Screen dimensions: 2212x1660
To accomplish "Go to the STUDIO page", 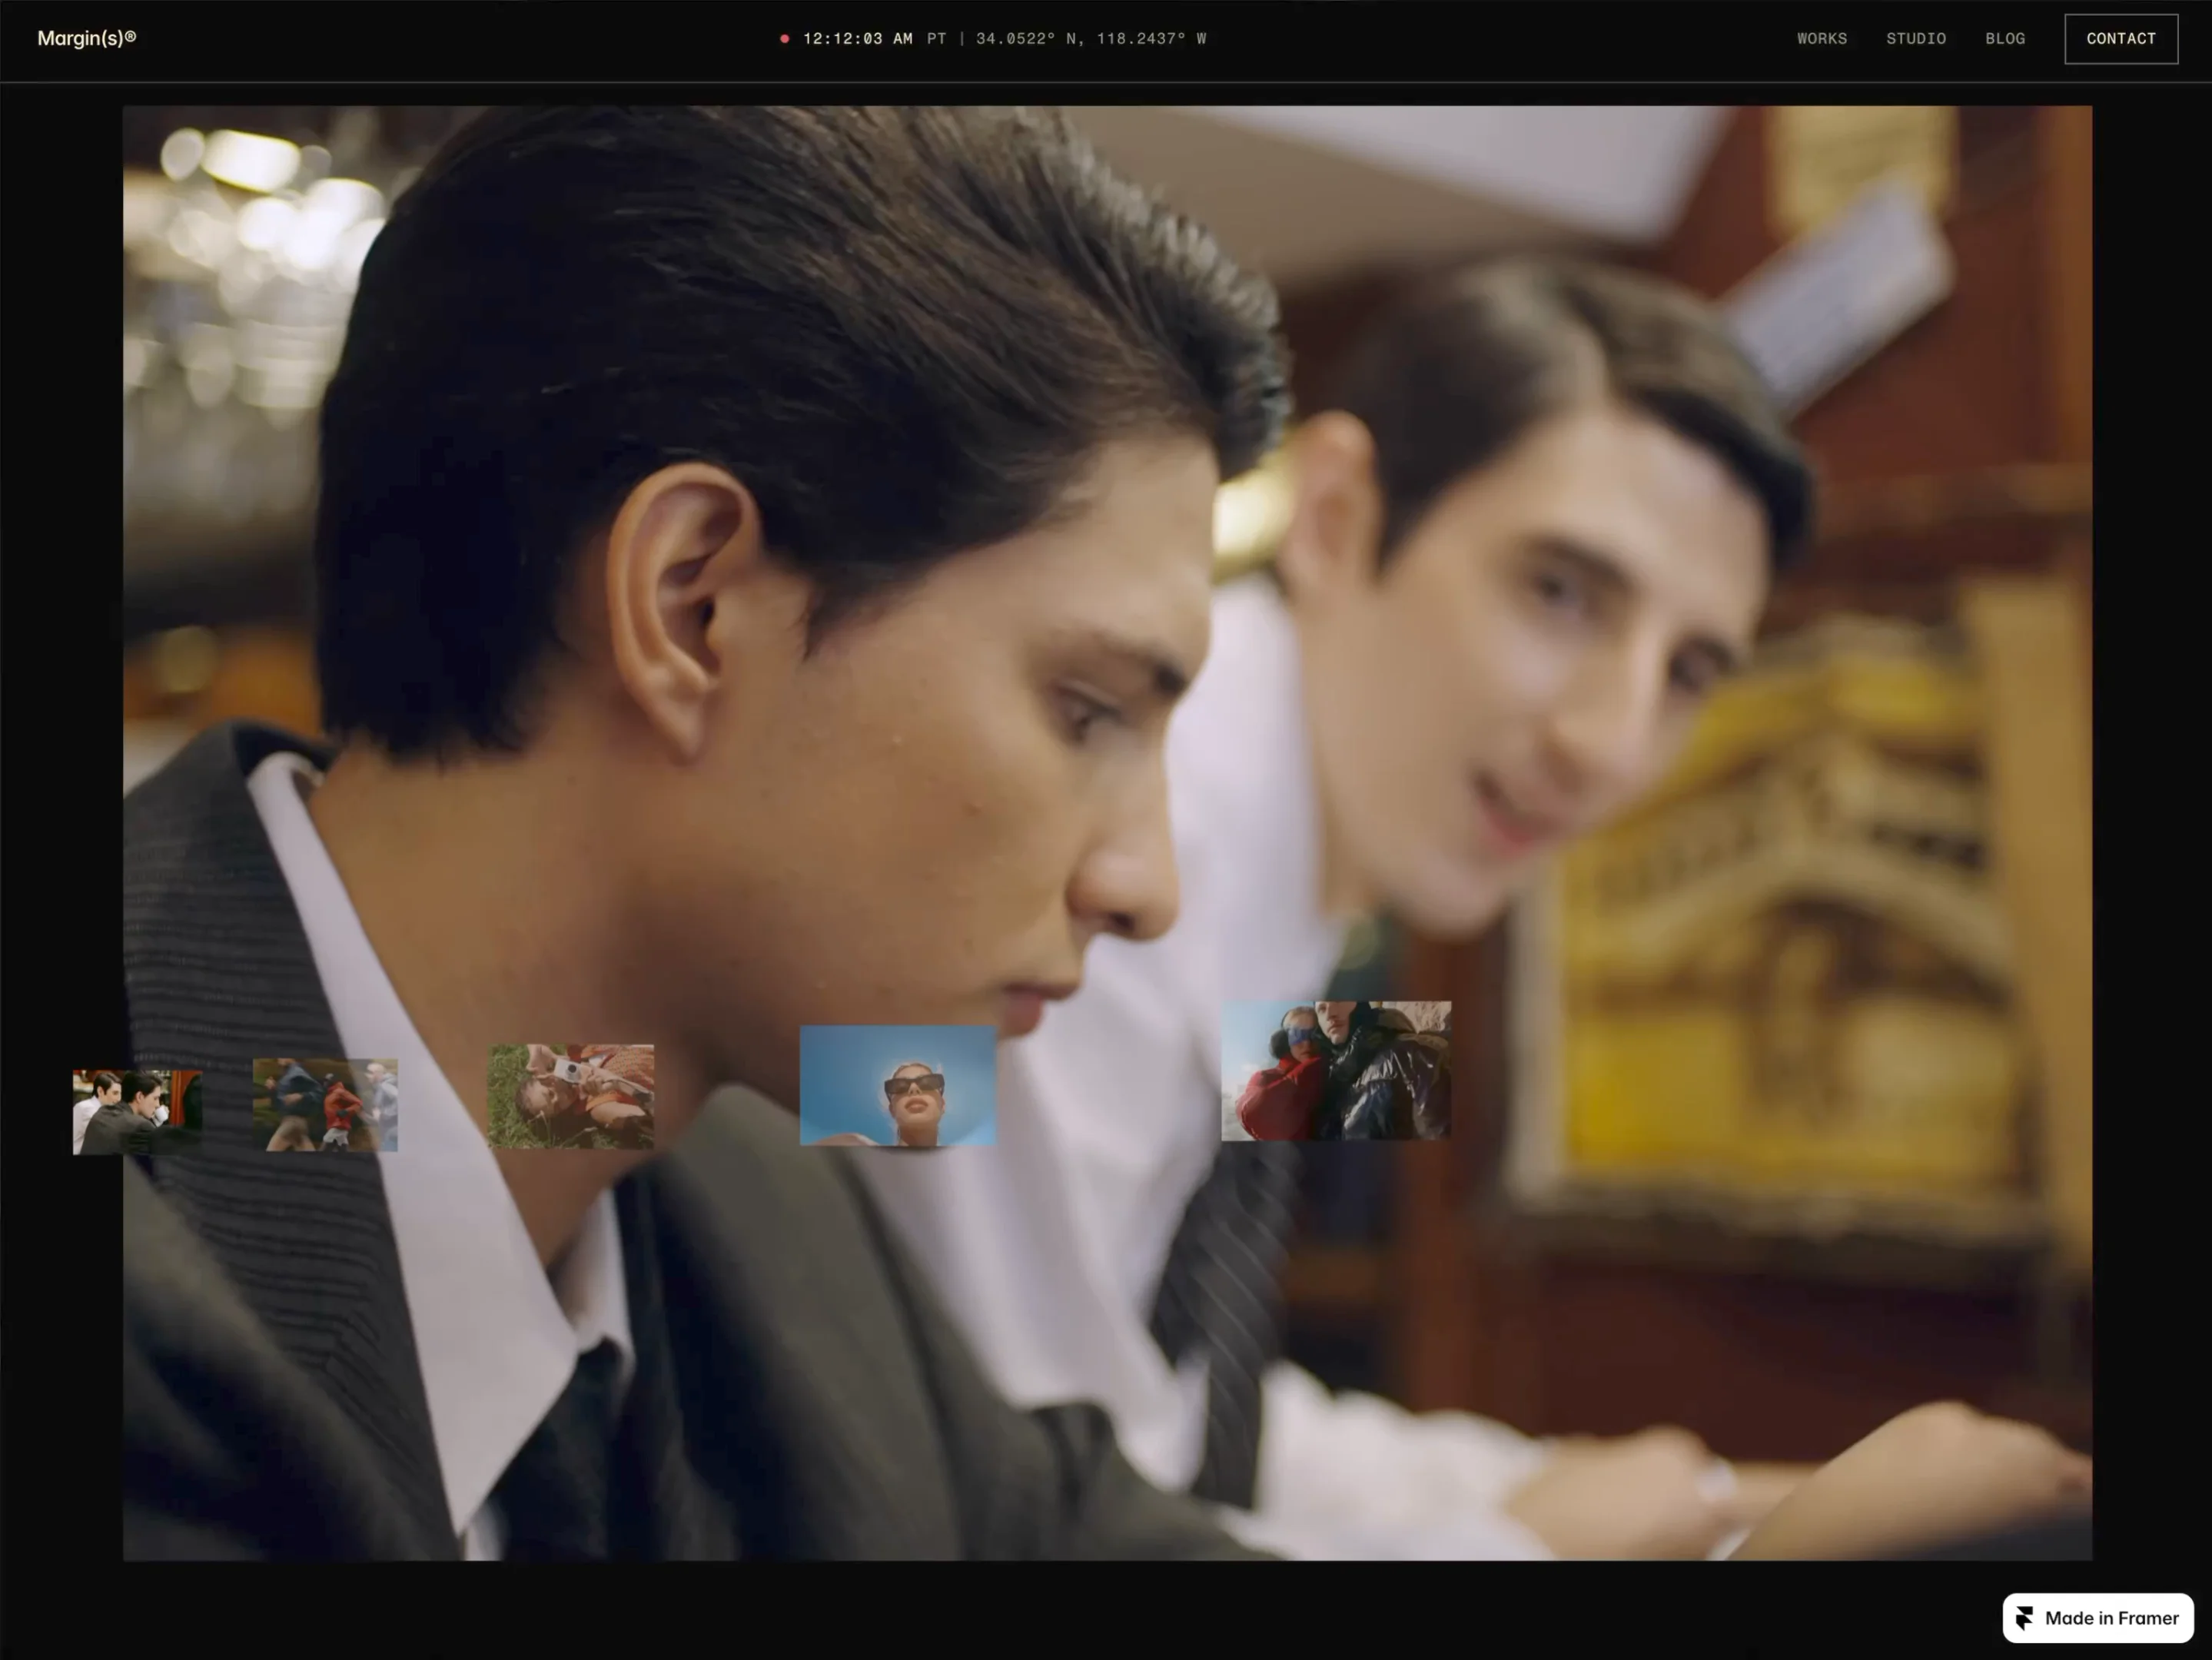I will (1916, 39).
